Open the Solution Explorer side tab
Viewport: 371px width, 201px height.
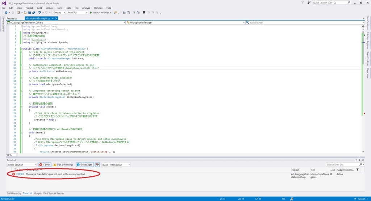[367, 41]
